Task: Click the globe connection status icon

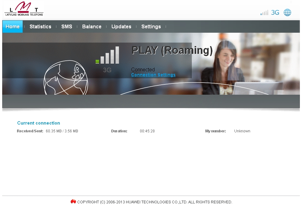Action: (x=287, y=12)
